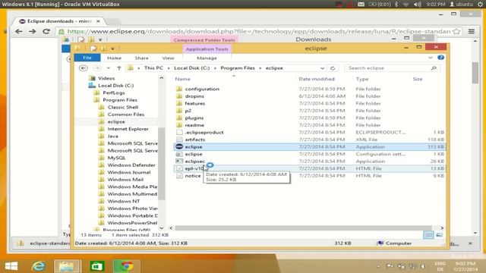Bookmark the page with the star icon
Viewport: 486px width, 273px height.
point(456,31)
